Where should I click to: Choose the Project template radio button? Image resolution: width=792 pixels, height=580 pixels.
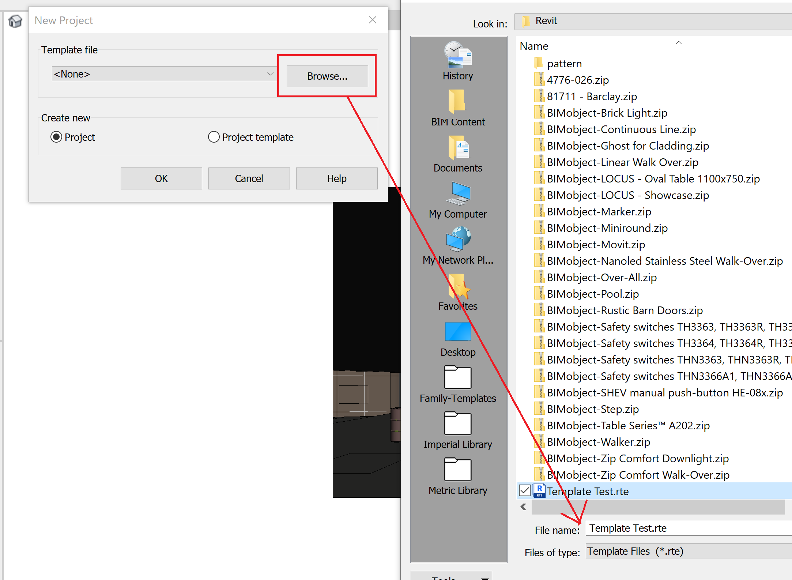[x=214, y=137]
